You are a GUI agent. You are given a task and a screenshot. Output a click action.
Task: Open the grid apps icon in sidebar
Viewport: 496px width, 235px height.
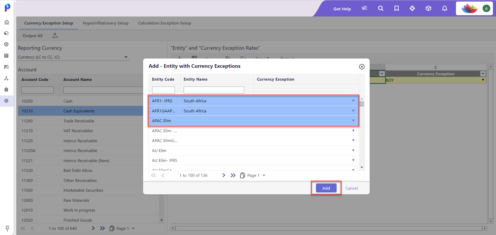(x=7, y=56)
